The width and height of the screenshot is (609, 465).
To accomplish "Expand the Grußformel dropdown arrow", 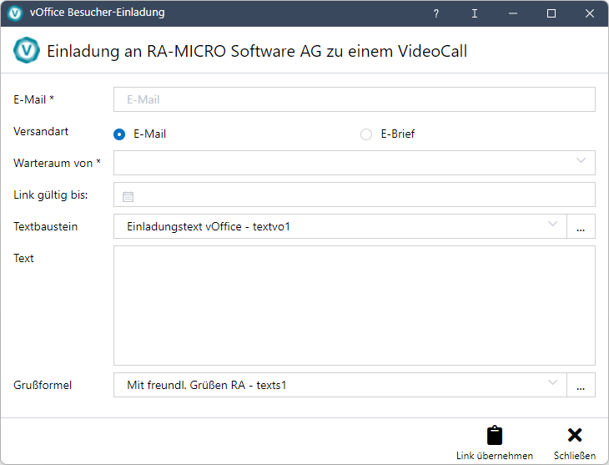I will tap(552, 382).
